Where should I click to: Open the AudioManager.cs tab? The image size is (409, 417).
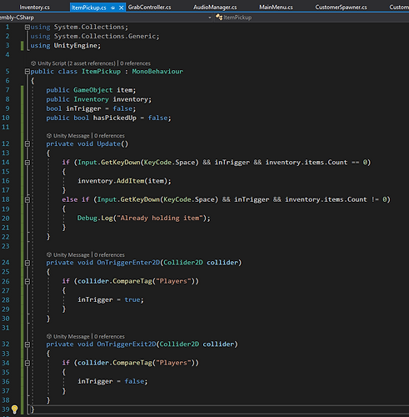pos(215,8)
